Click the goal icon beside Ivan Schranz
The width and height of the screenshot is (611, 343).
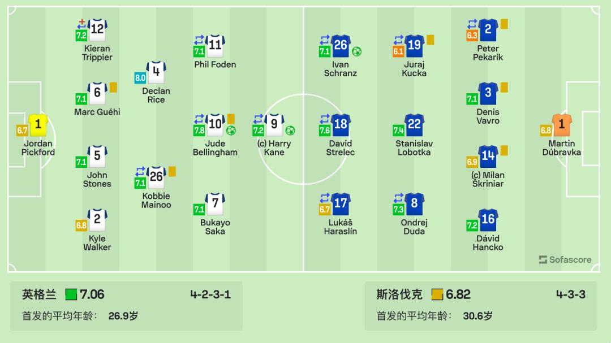coord(356,51)
